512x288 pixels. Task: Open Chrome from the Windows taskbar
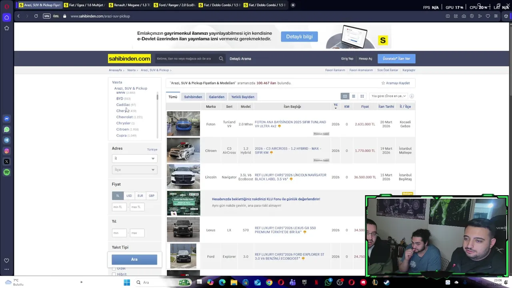click(269, 282)
